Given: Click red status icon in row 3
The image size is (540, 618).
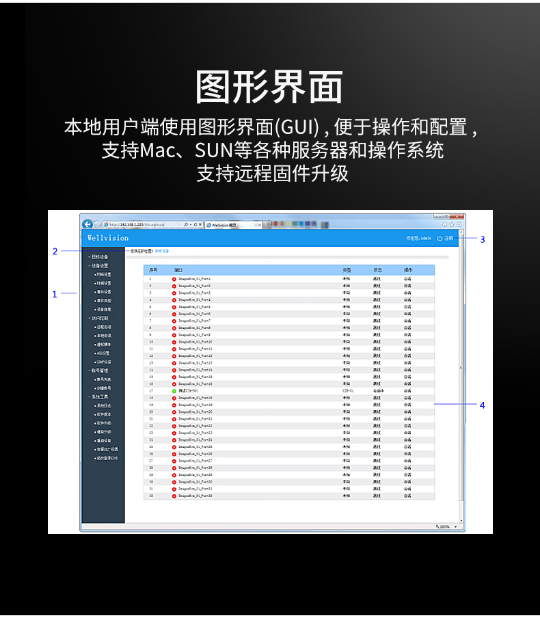Looking at the screenshot, I should click(x=174, y=293).
